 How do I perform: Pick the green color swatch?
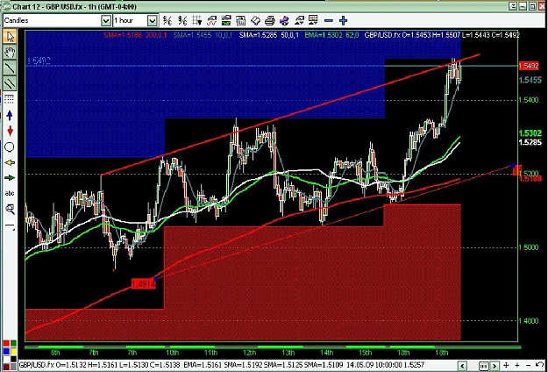[13, 343]
